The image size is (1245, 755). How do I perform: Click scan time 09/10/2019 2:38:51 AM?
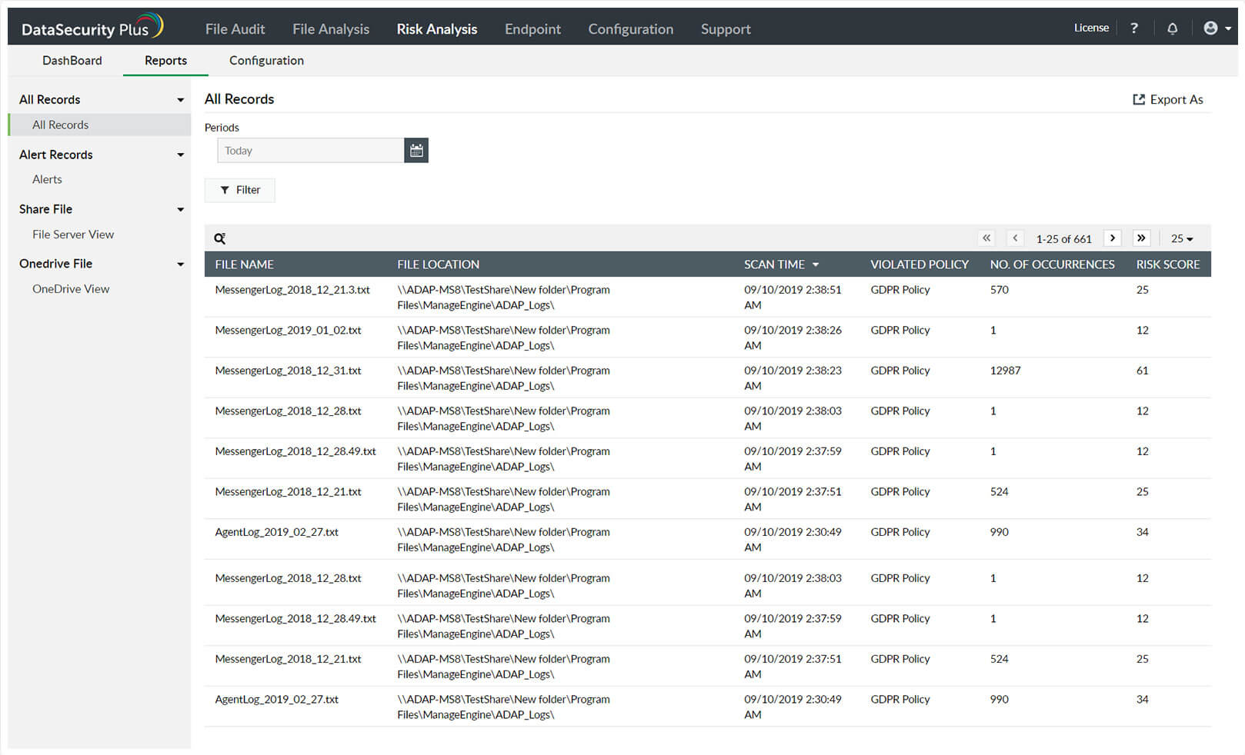793,298
